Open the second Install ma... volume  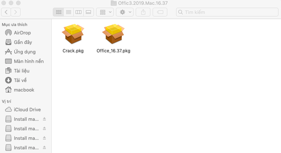coord(26,129)
